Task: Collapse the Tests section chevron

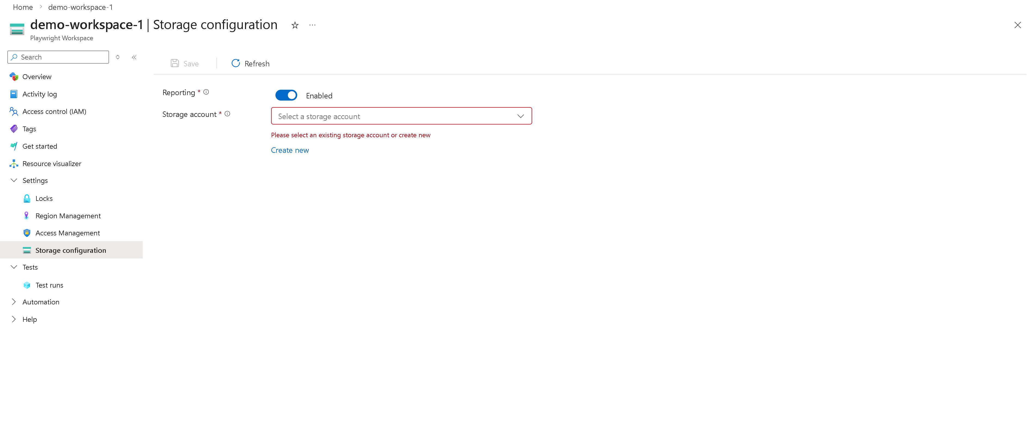Action: click(14, 267)
